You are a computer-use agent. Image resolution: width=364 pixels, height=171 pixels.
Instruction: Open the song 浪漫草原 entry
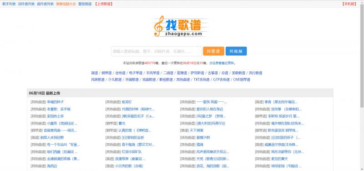(x=130, y=159)
